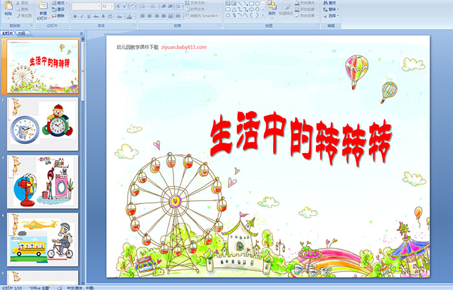Viewport: 453px width, 290px height.
Task: Toggle justify text alignment
Action: pyautogui.click(x=164, y=16)
